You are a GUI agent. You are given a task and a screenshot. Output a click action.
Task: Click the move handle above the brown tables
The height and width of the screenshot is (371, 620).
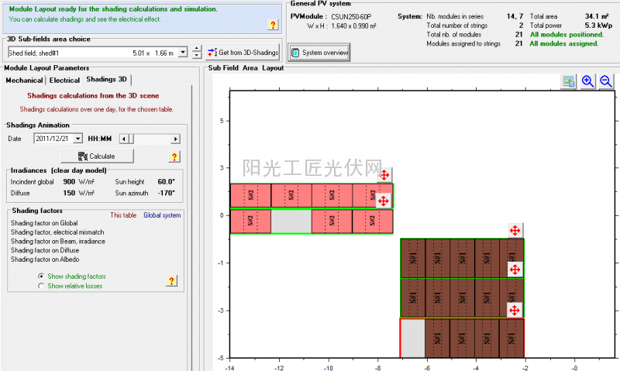pos(514,231)
